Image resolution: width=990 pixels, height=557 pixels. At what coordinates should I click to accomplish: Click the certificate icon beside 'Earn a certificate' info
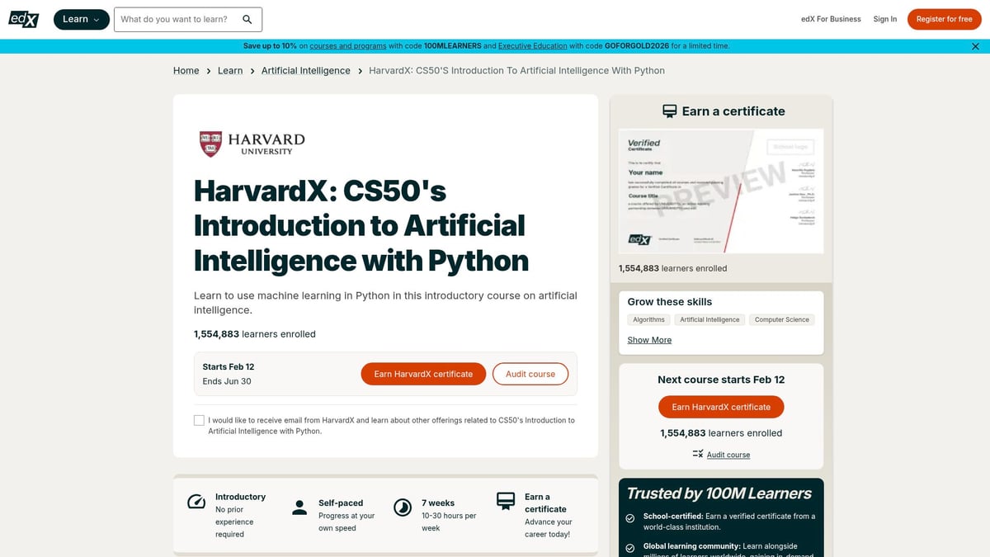506,501
